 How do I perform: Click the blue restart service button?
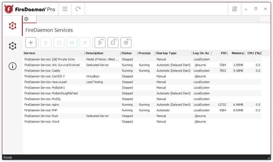point(72,43)
